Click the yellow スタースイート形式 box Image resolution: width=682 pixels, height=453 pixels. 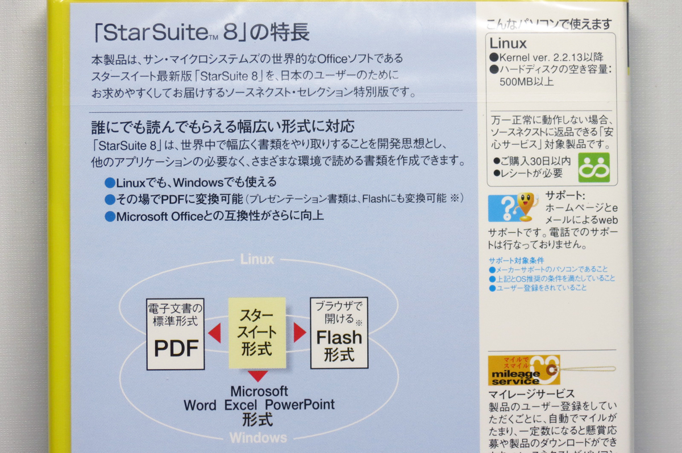pyautogui.click(x=257, y=333)
